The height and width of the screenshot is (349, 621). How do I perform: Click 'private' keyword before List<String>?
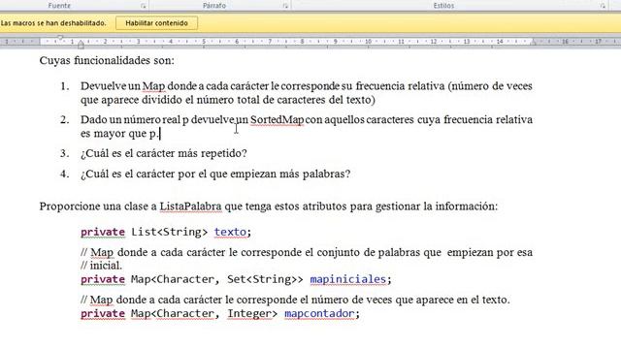pyautogui.click(x=103, y=232)
